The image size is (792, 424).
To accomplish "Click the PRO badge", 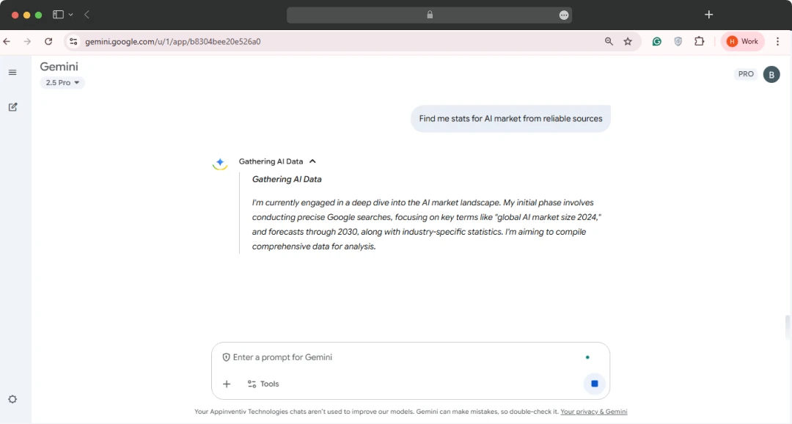I will coord(746,74).
